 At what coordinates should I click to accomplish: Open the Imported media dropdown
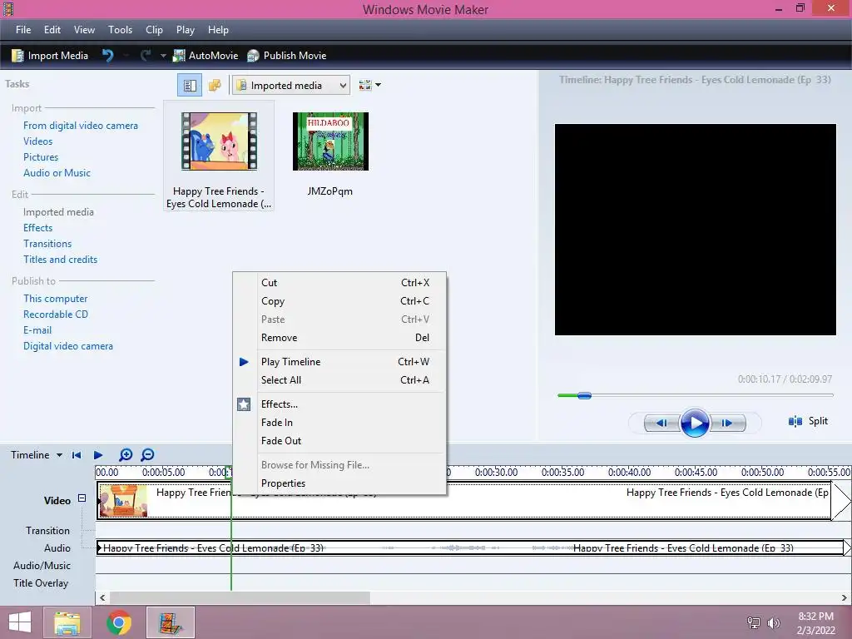[291, 86]
